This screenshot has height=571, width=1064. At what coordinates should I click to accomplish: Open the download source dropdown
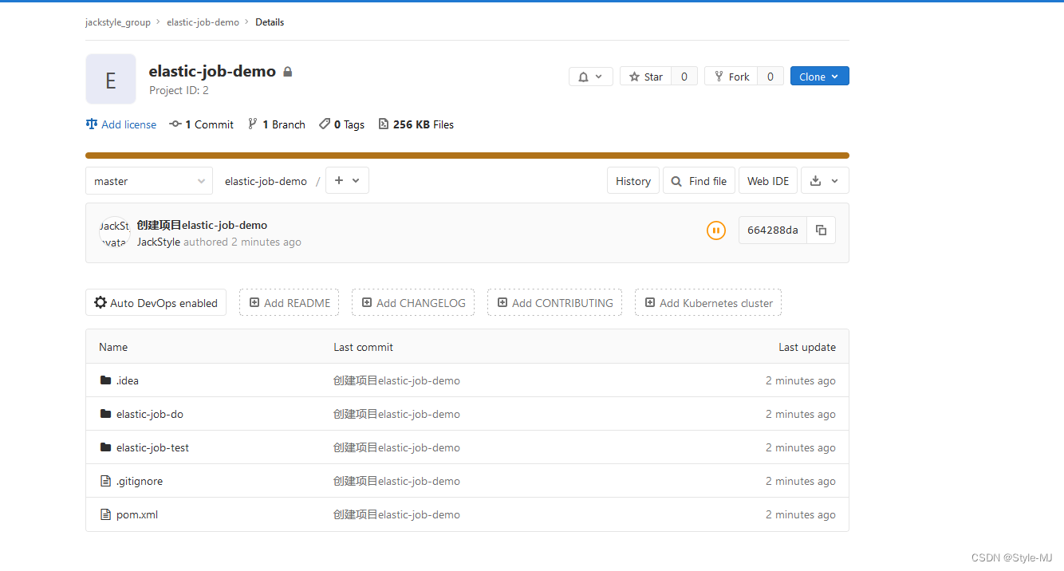[x=825, y=181]
